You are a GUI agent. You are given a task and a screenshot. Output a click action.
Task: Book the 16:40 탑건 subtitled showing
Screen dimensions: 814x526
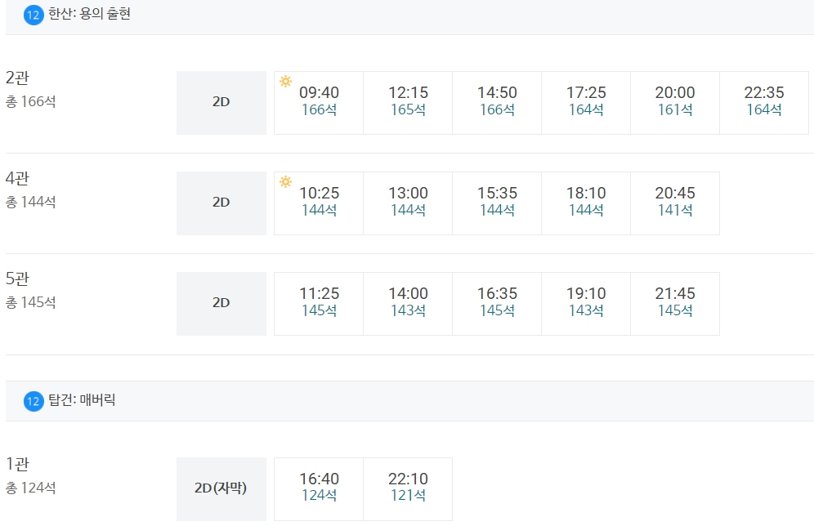[319, 488]
